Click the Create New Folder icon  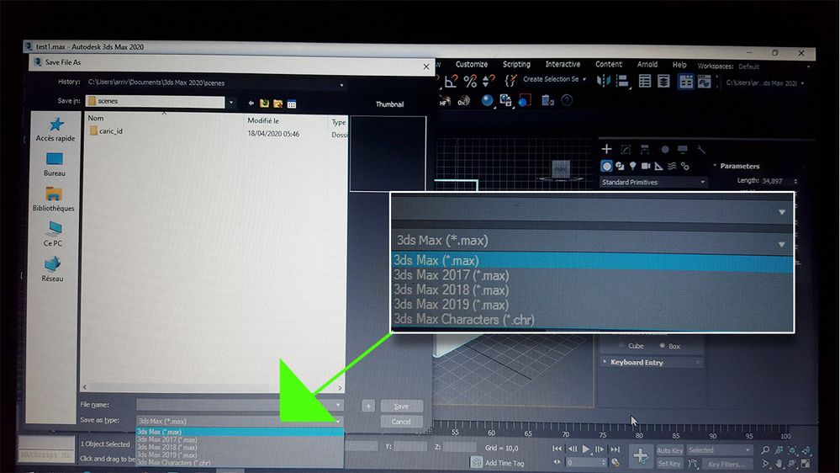coord(278,104)
